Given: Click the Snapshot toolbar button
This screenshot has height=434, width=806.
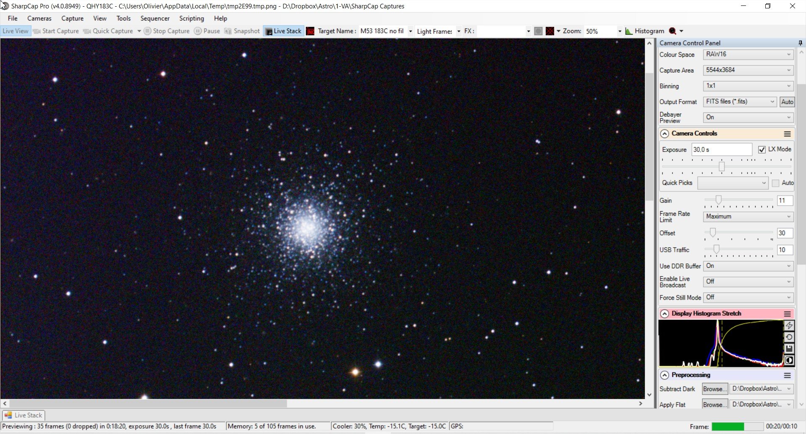Looking at the screenshot, I should tap(242, 31).
